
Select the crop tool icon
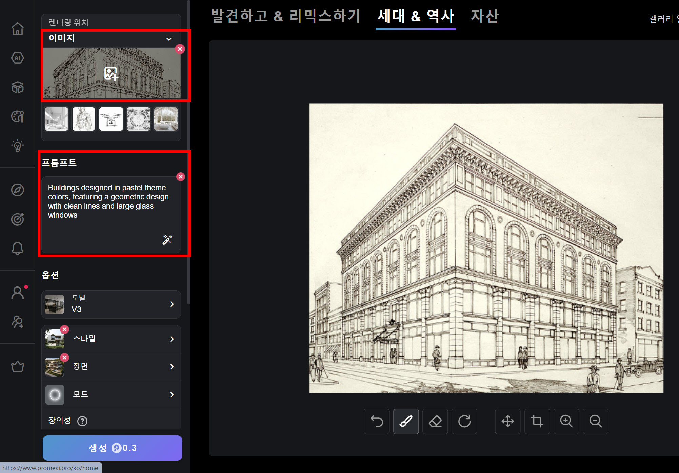click(537, 421)
